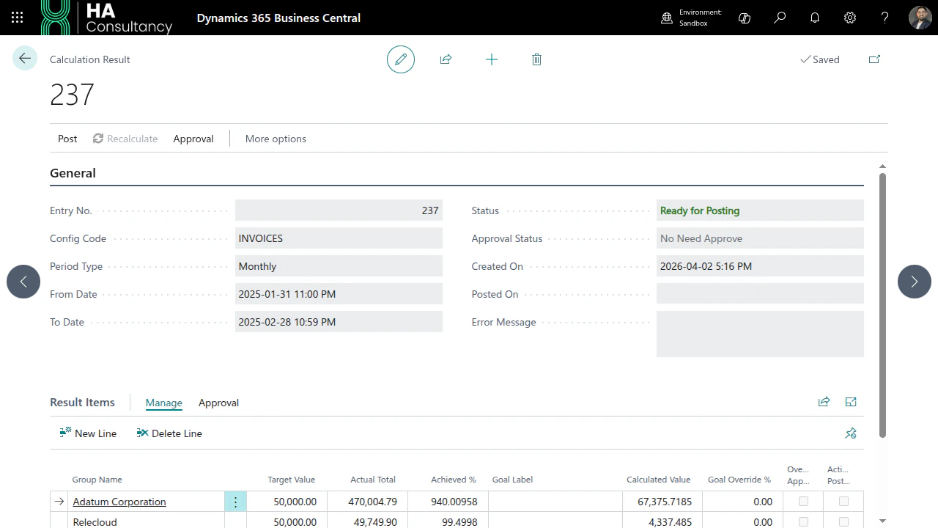The image size is (938, 528).
Task: Open the page in a new window
Action: tap(874, 59)
